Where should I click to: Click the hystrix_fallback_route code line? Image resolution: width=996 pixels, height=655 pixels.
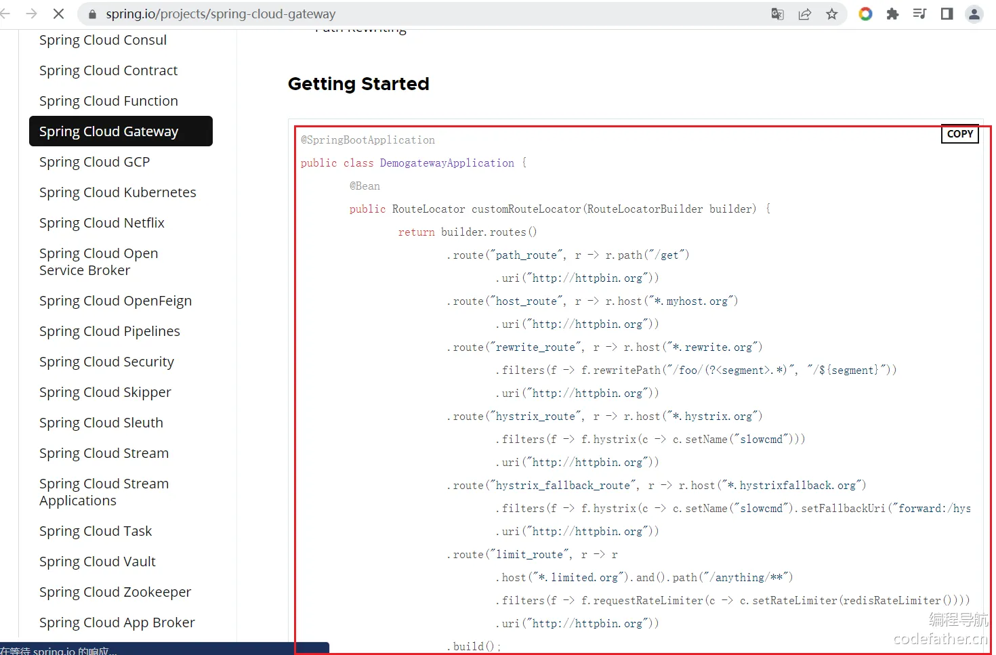[x=657, y=486]
